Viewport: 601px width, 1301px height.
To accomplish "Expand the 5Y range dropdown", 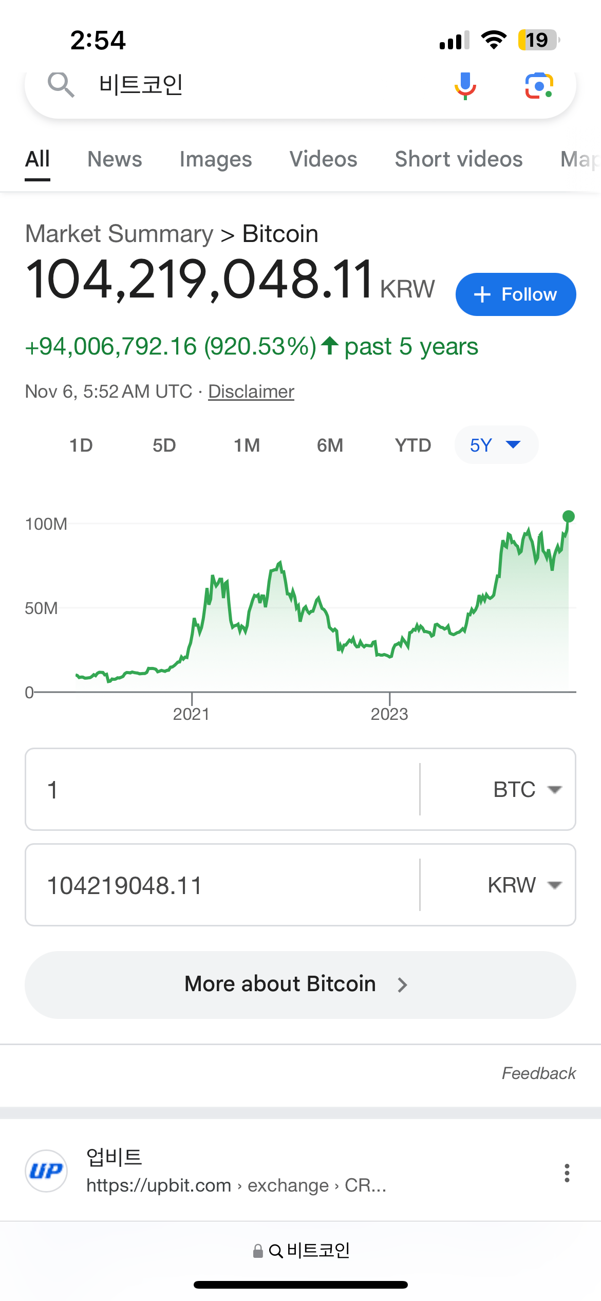I will (496, 445).
